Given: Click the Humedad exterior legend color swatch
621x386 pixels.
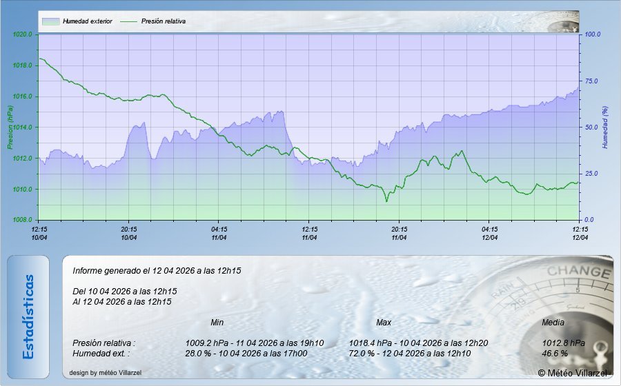Looking at the screenshot, I should pos(50,21).
